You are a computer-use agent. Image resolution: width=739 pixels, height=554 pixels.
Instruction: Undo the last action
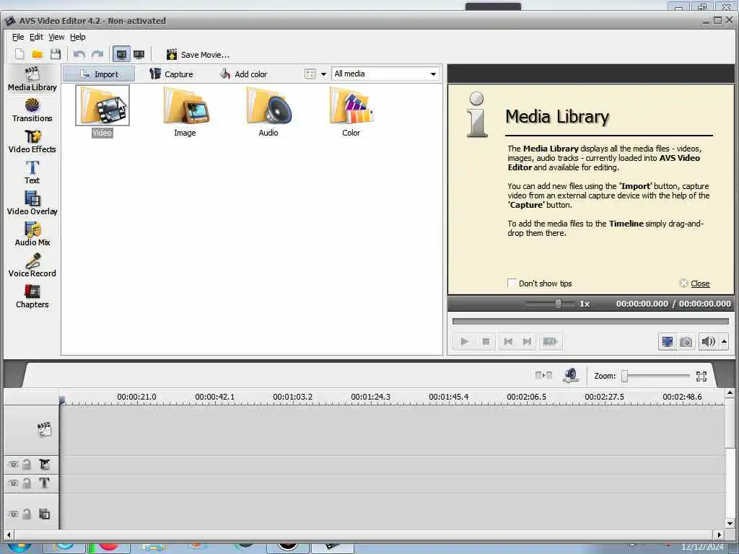tap(79, 54)
